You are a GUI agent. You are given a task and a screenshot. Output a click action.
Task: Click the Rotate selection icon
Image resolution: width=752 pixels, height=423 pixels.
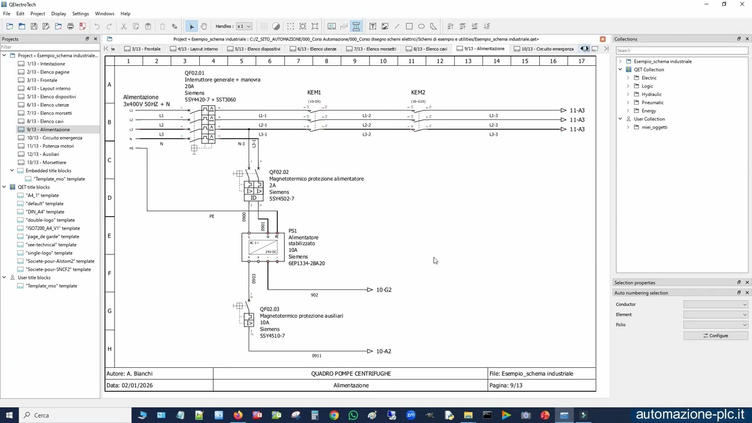pos(174,26)
